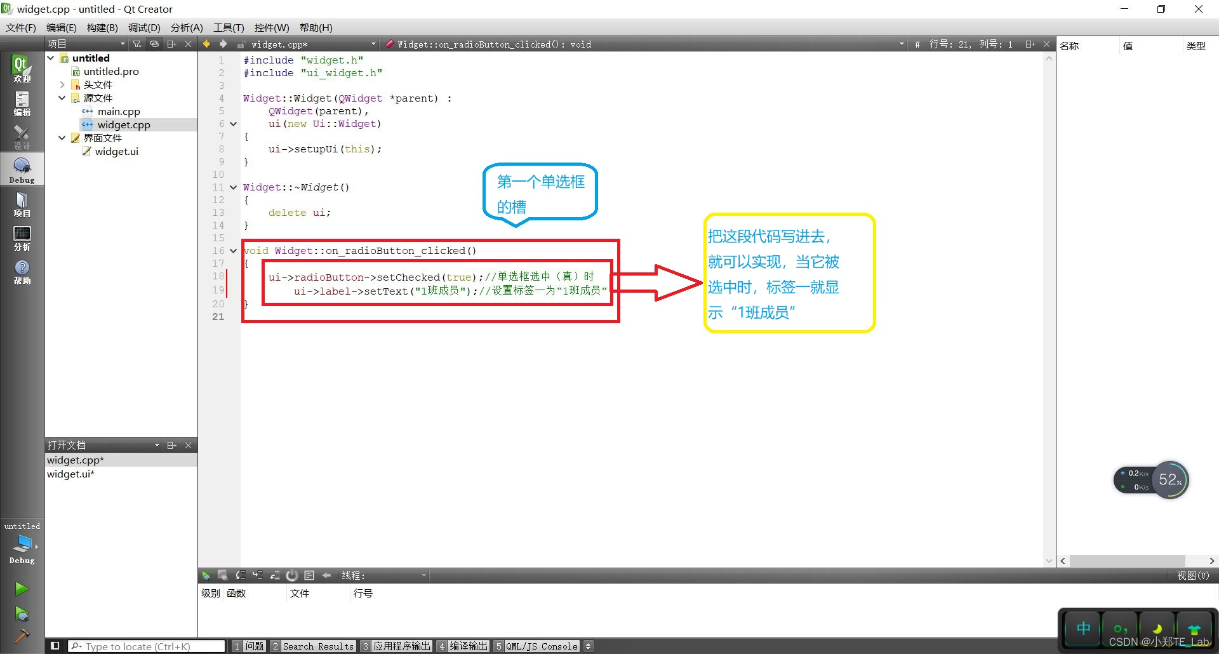Open the 调试(D) menu

144,27
